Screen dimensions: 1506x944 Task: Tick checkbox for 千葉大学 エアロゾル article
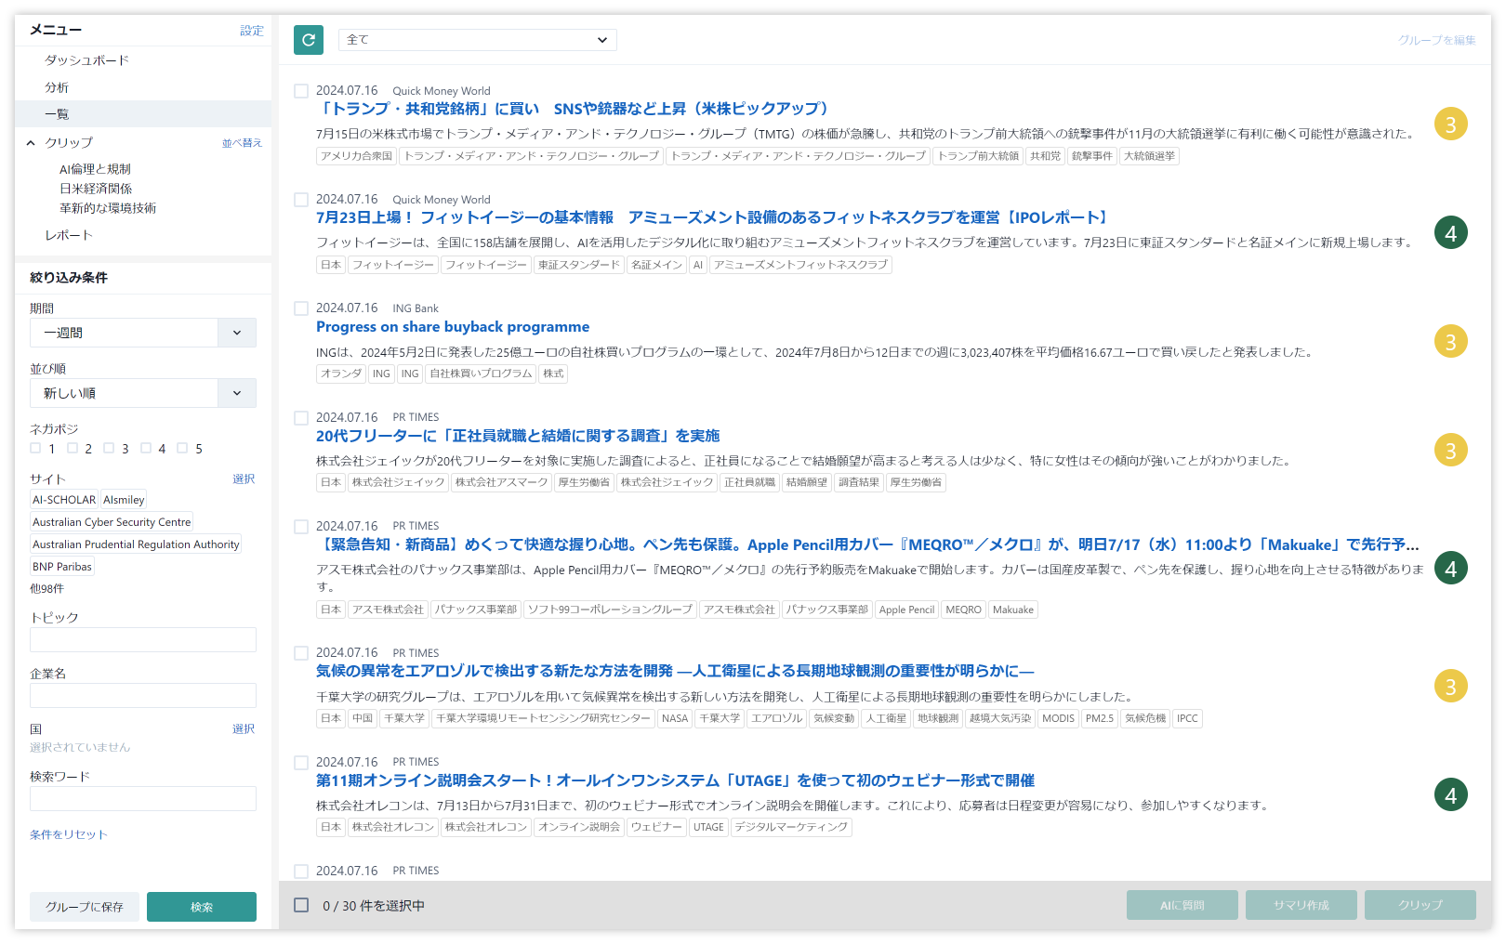pyautogui.click(x=301, y=653)
